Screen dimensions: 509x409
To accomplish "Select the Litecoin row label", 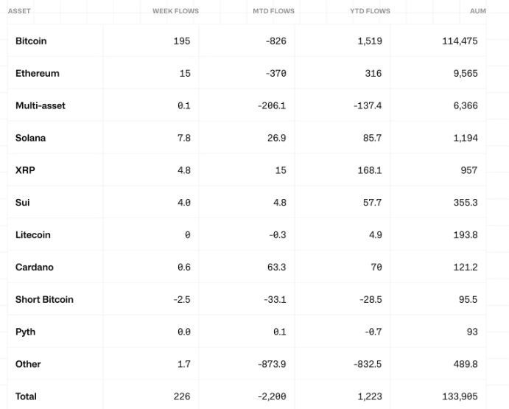I will pos(33,235).
